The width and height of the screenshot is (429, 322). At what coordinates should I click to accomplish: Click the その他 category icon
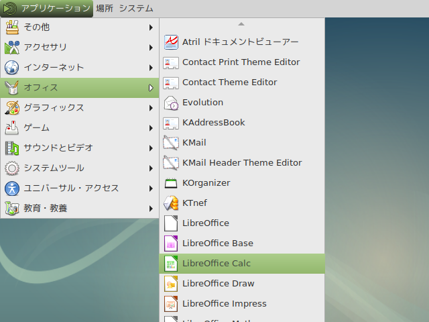(x=12, y=27)
